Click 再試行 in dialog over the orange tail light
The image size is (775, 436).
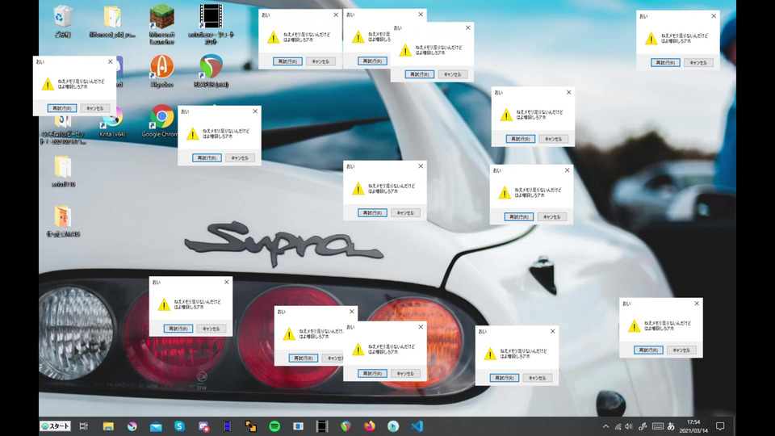(x=372, y=373)
